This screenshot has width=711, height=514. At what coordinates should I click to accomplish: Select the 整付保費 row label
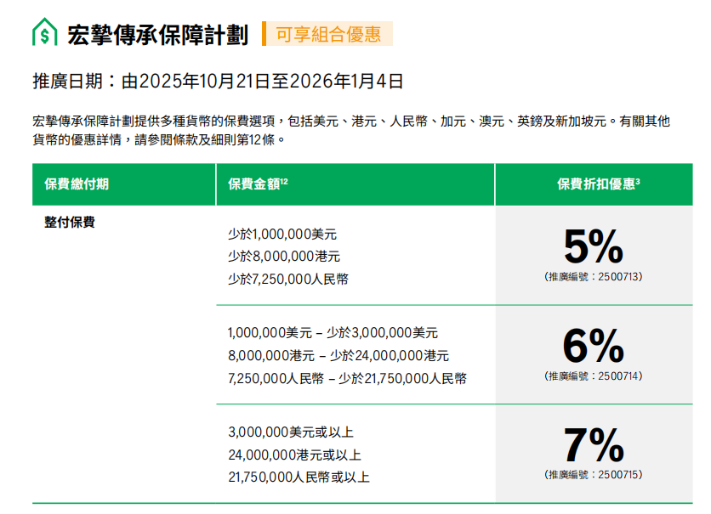[x=70, y=223]
